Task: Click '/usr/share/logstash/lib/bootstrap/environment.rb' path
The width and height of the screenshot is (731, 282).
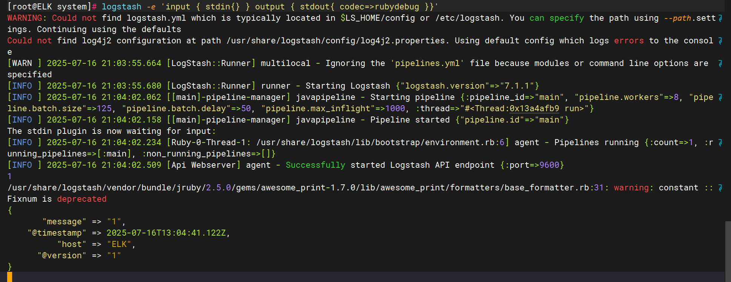Action: tap(375, 143)
